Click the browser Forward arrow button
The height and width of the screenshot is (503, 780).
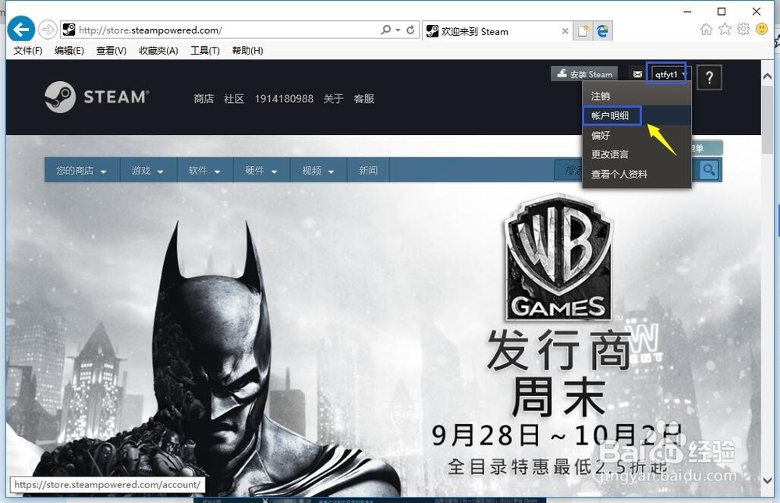tap(48, 30)
